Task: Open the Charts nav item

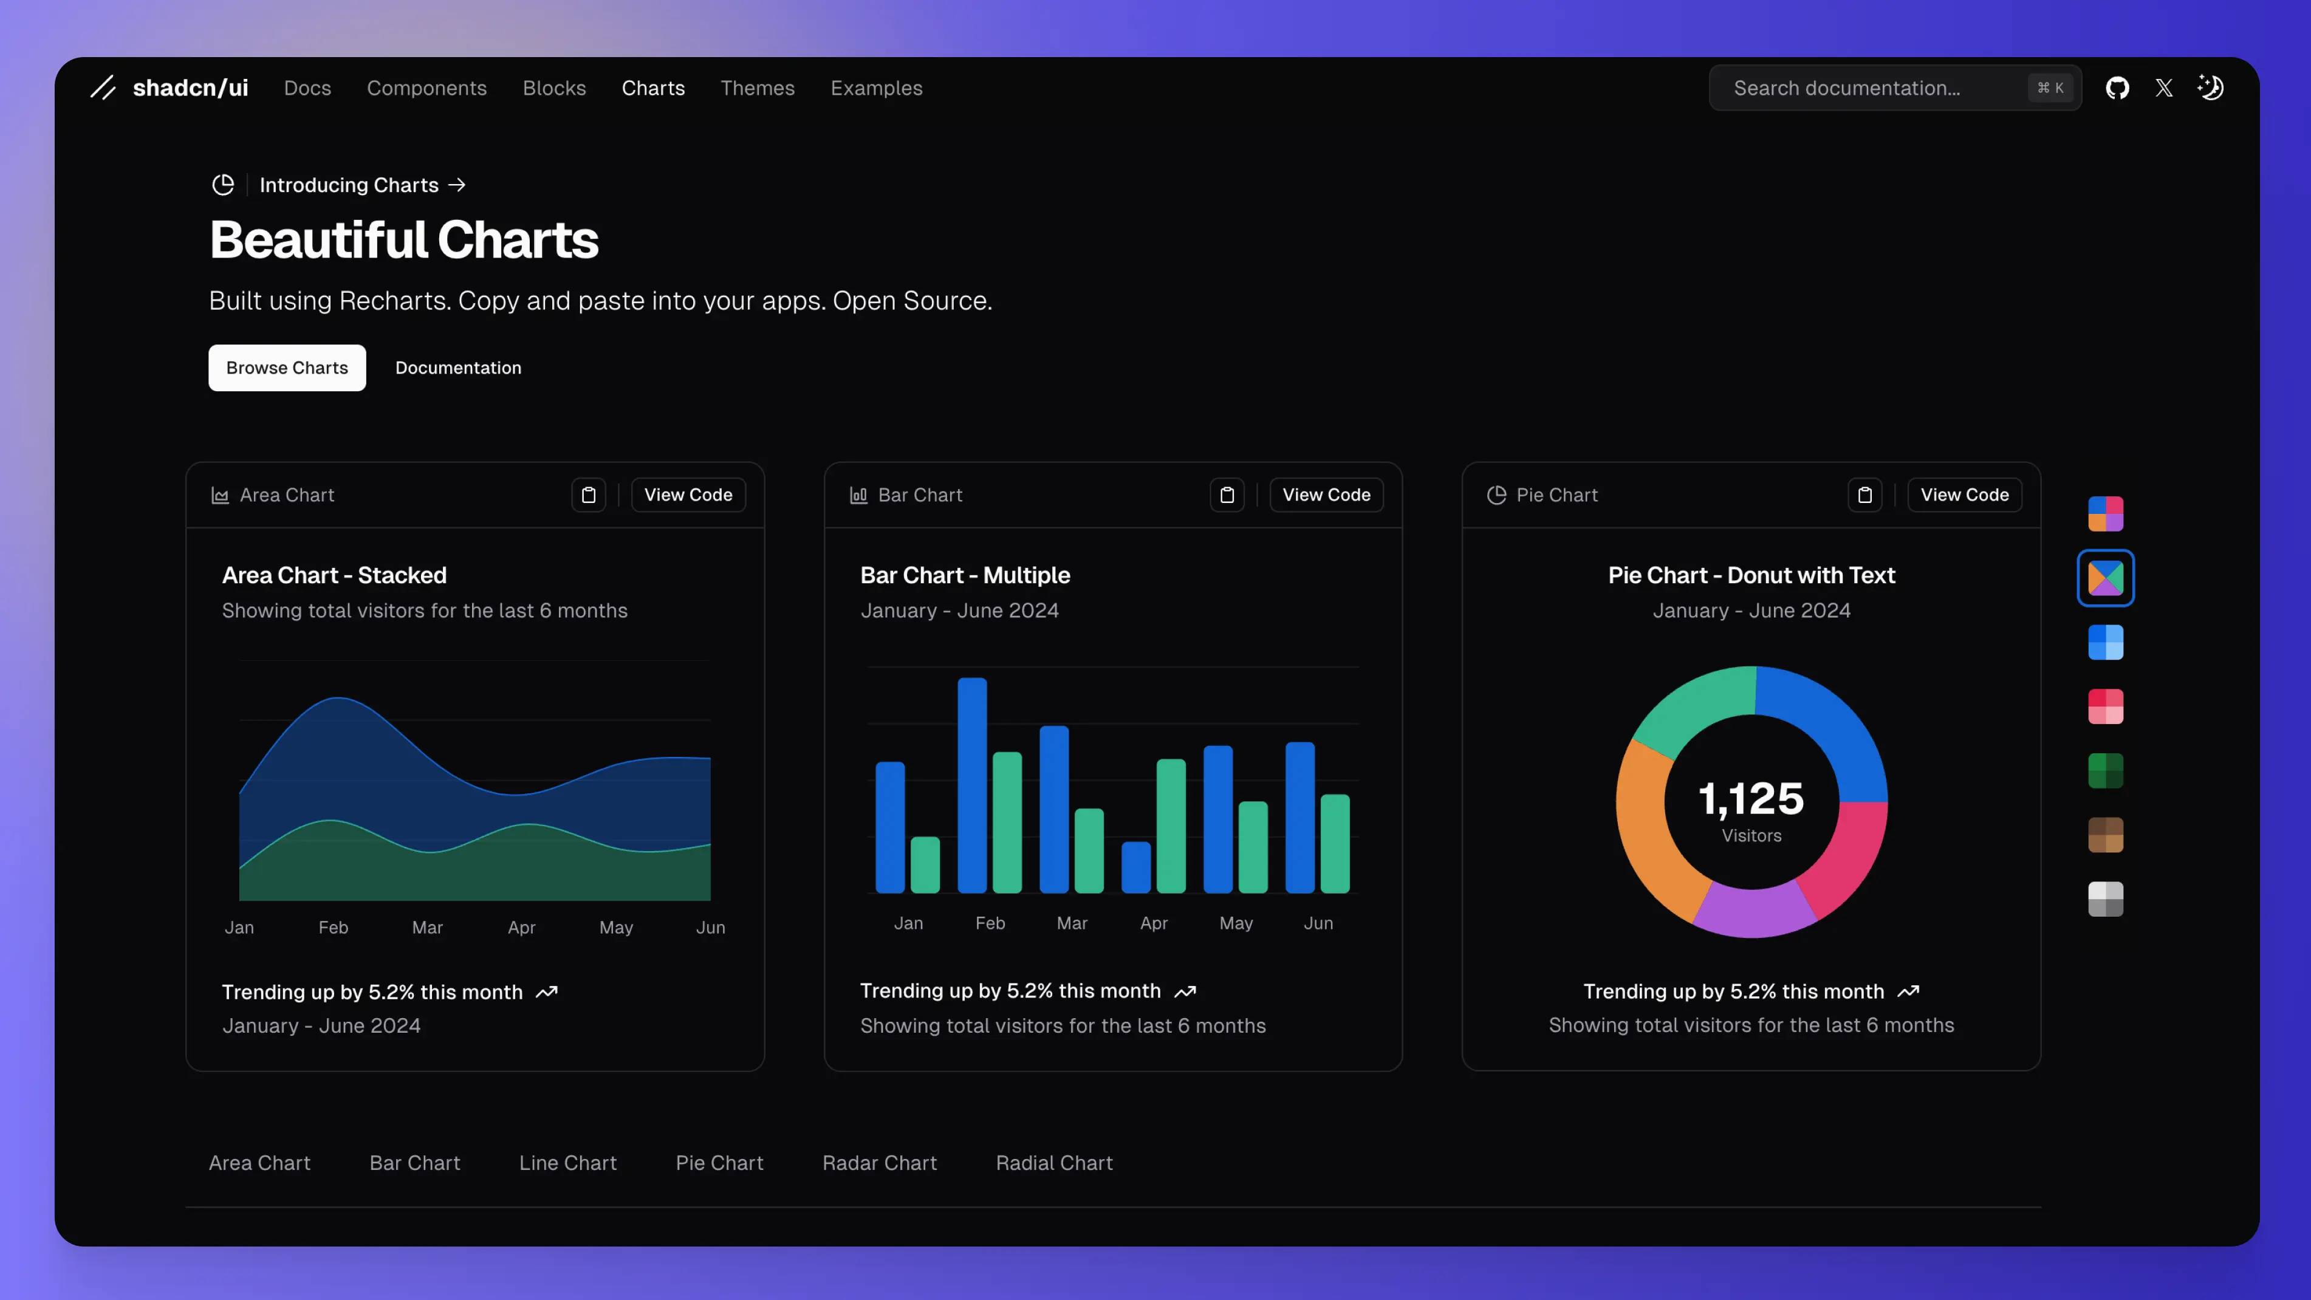Action: [x=653, y=88]
